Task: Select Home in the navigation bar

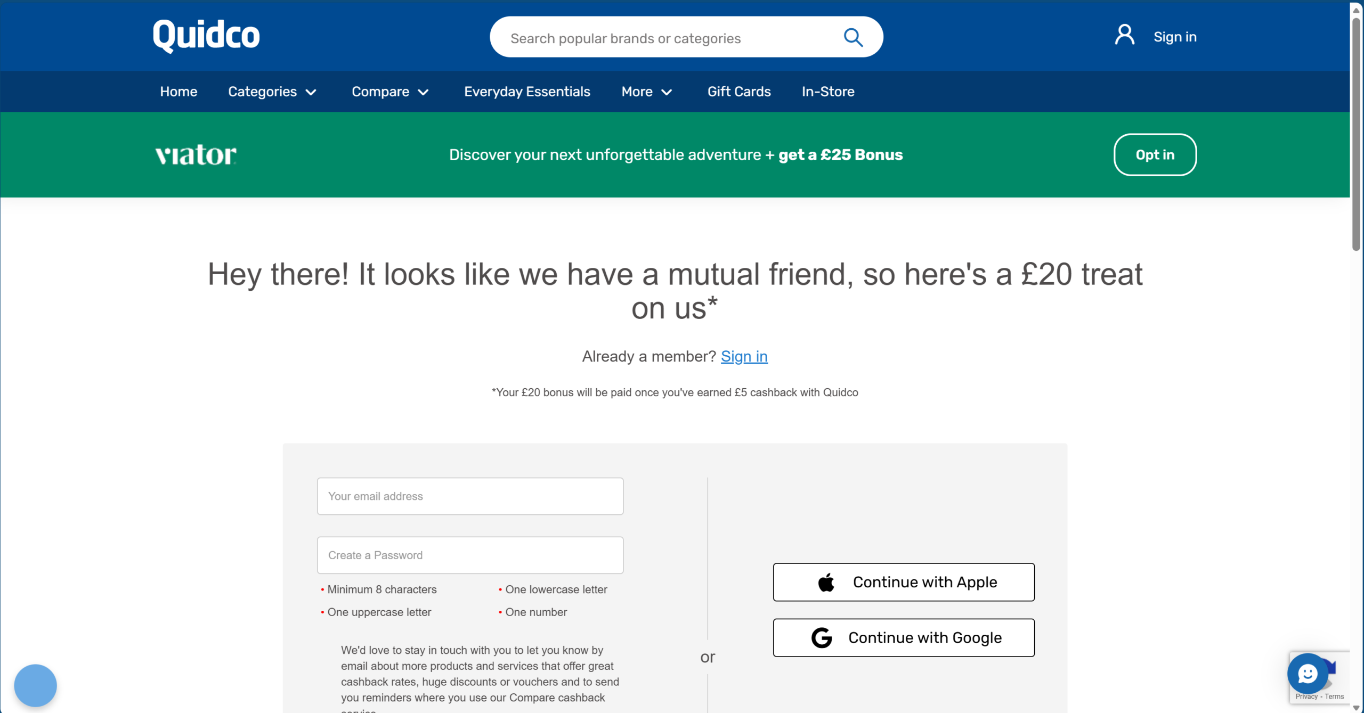Action: pyautogui.click(x=178, y=91)
